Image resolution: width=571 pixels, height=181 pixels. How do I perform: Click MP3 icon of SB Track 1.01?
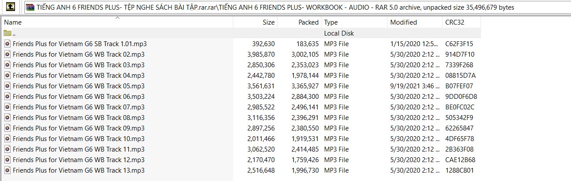(7, 43)
